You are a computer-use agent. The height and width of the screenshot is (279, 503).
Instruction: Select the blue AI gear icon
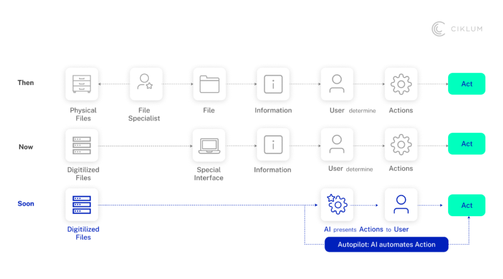337,204
